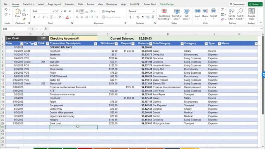Select the Format Painter brush
The width and height of the screenshot is (265, 149).
[x=24, y=19]
